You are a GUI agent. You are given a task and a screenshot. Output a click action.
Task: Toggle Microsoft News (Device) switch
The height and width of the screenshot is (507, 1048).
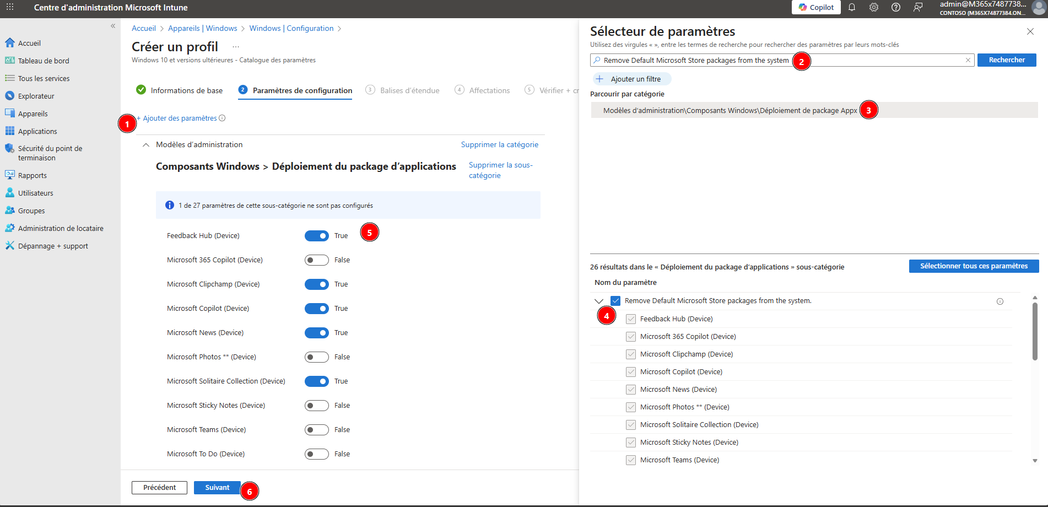pyautogui.click(x=317, y=333)
